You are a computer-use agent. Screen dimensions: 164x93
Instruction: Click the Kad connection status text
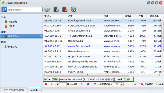pos(124,79)
